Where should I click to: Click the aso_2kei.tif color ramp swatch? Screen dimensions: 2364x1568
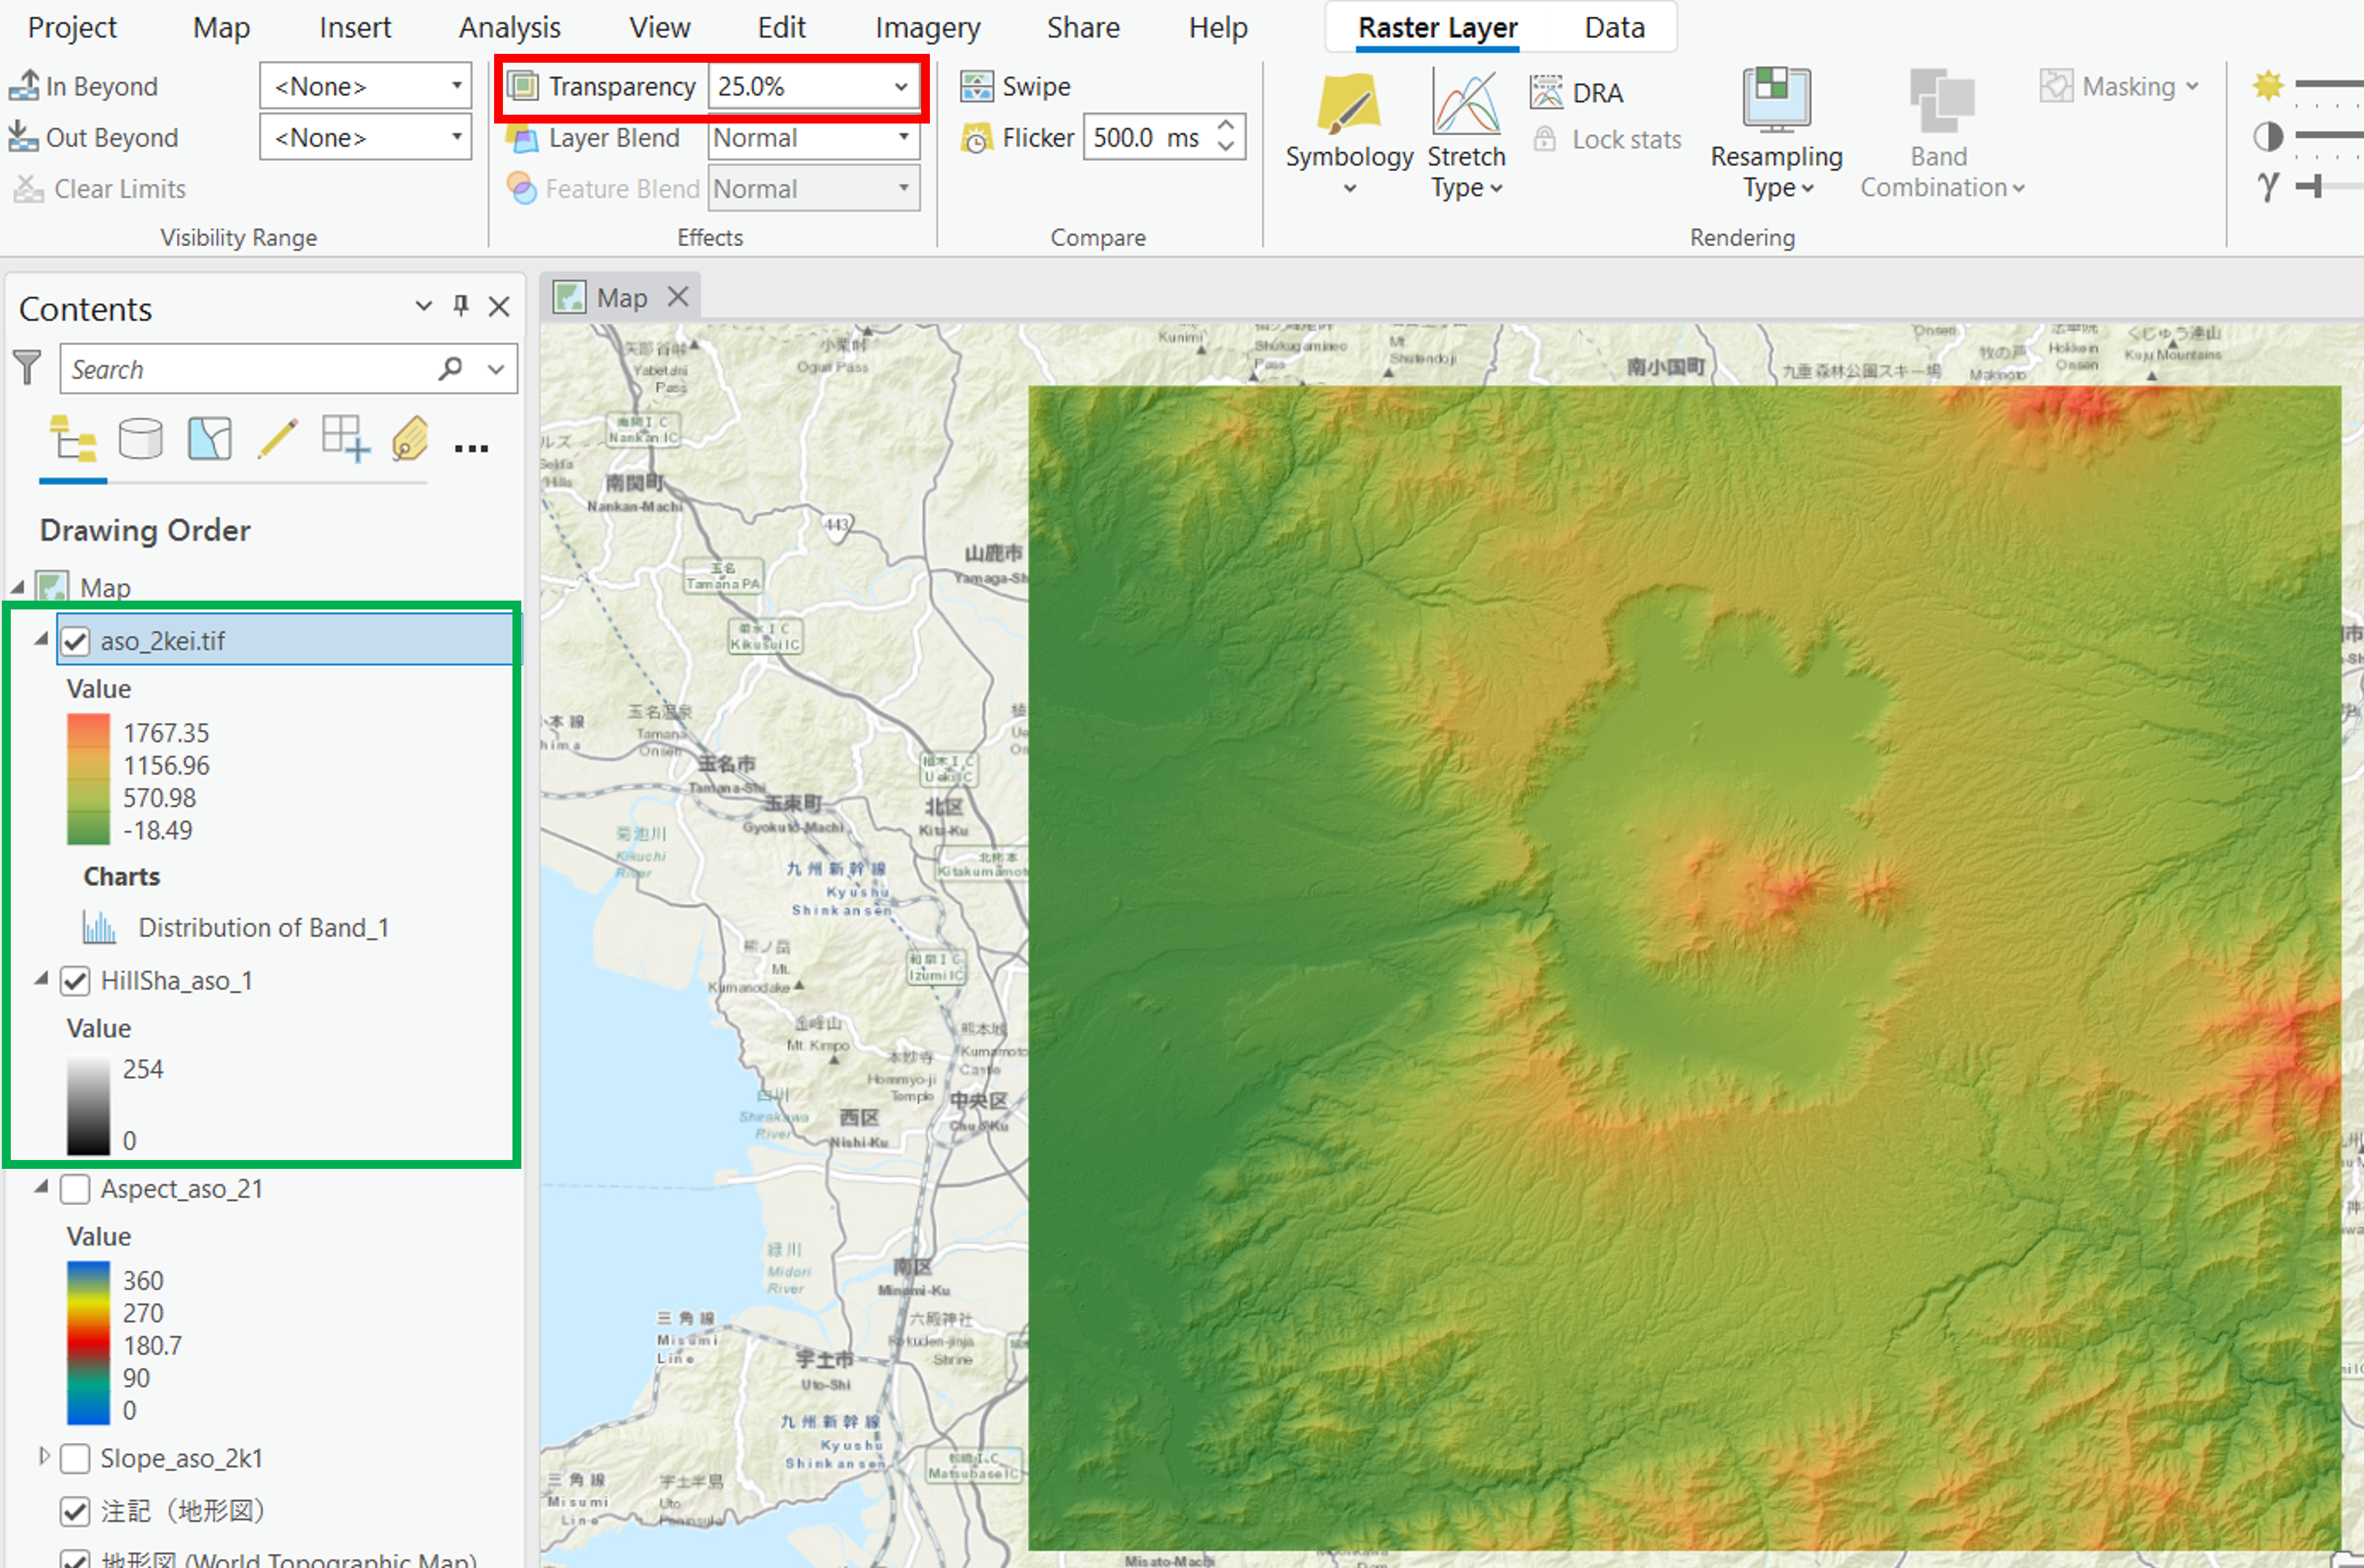pyautogui.click(x=88, y=779)
